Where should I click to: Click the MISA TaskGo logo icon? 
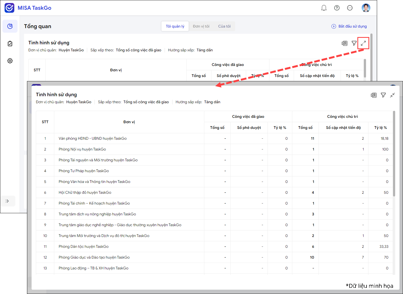[9, 8]
